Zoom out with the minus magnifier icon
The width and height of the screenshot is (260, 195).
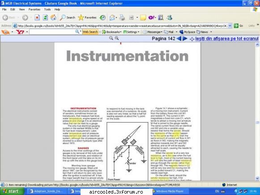click(x=111, y=38)
